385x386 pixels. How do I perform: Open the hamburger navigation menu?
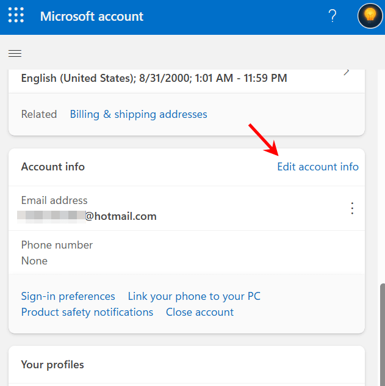click(15, 53)
